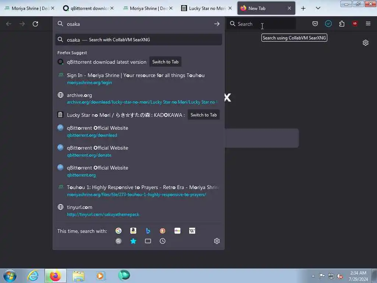Open Windows Explorer folder in taskbar
This screenshot has width=377, height=283.
(78, 276)
